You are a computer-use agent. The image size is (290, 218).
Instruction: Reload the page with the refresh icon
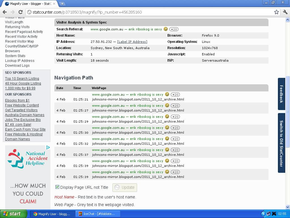[x=20, y=12]
